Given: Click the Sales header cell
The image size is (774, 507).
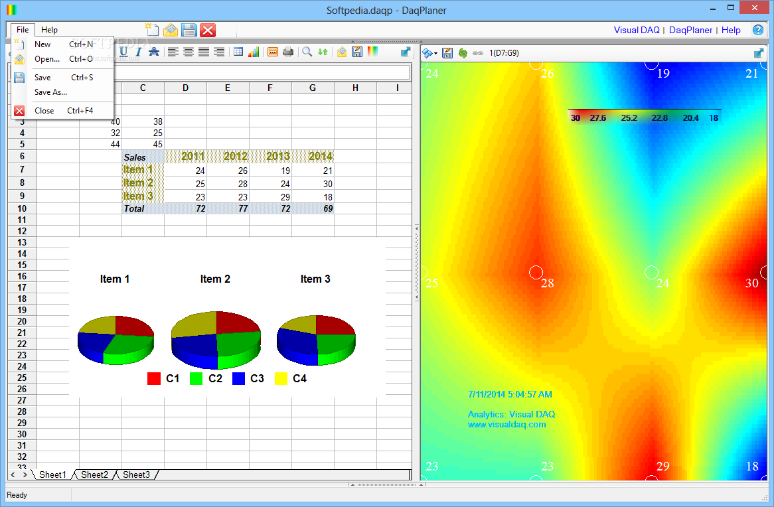Looking at the screenshot, I should [x=143, y=157].
